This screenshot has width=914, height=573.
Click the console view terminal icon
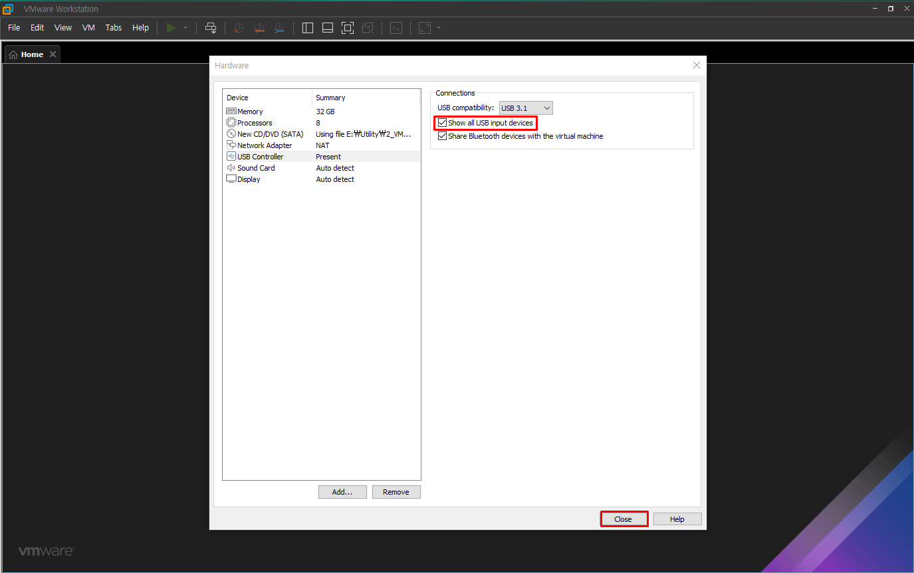coord(396,28)
